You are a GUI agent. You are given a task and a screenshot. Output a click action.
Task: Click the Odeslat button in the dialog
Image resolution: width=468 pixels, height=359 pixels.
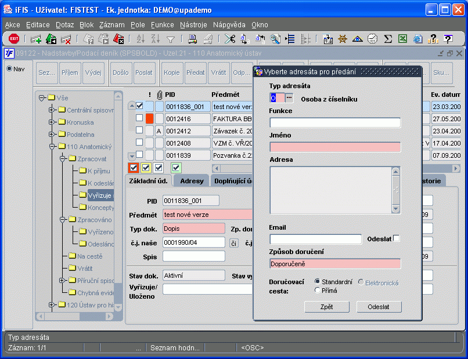(379, 307)
